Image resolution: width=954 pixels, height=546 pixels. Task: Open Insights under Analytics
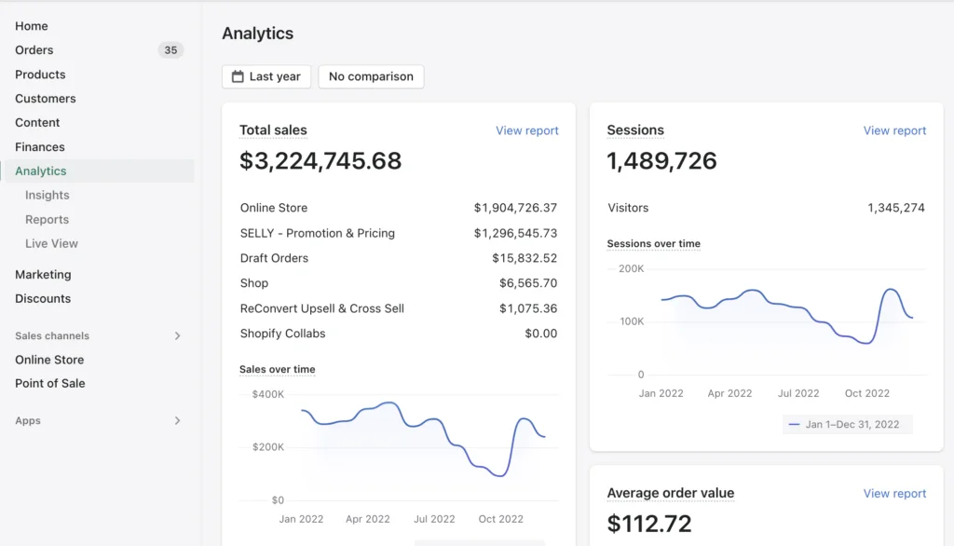(48, 195)
